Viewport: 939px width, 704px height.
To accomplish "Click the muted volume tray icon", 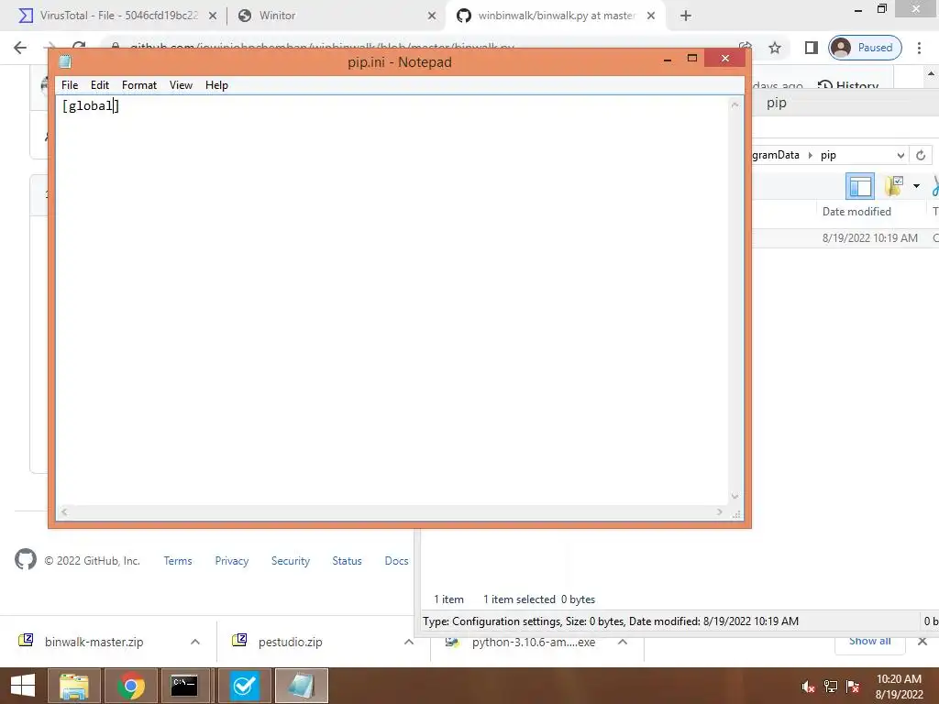I will tap(809, 687).
